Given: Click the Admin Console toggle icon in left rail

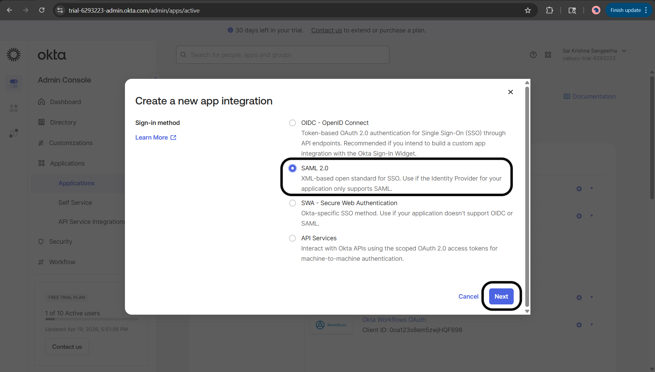Looking at the screenshot, I should 14,83.
